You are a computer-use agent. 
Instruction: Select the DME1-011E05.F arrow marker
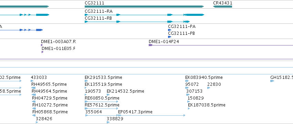(x=43, y=52)
